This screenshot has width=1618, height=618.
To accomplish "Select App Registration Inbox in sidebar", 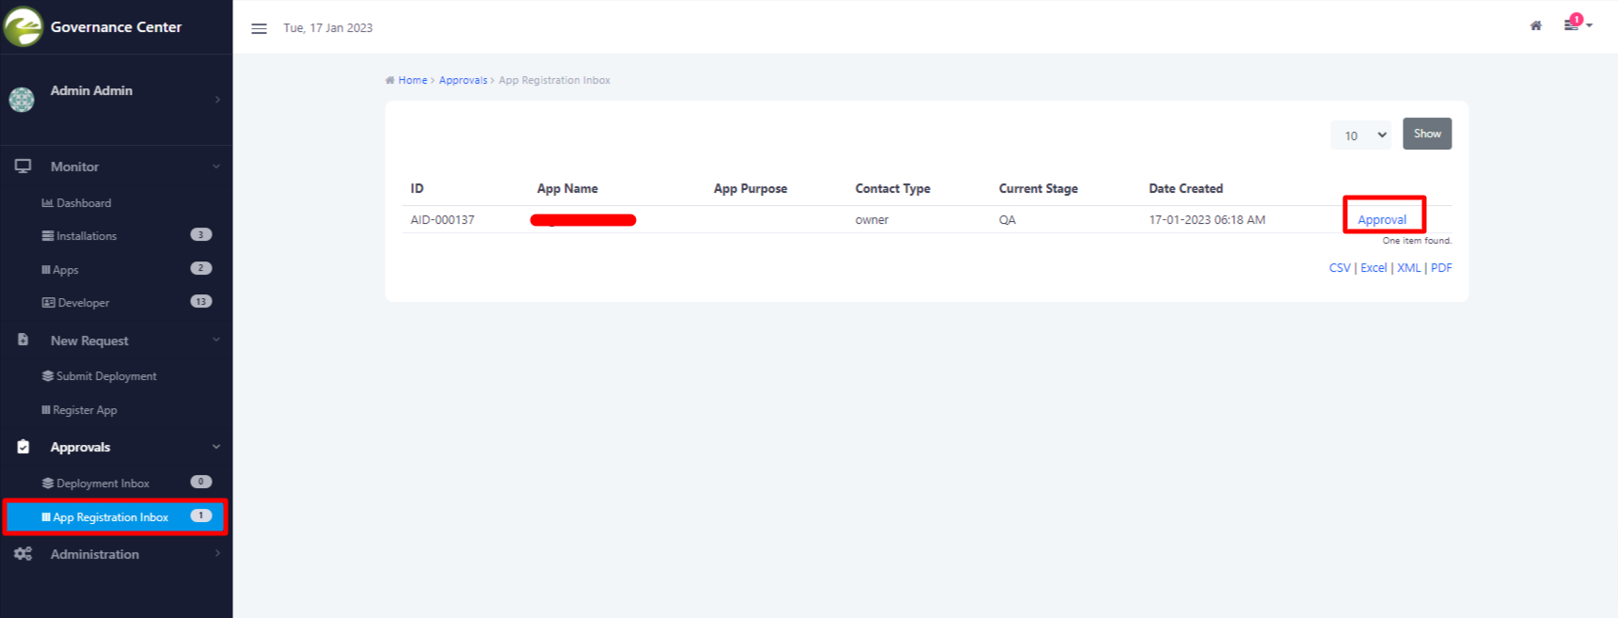I will click(x=116, y=517).
